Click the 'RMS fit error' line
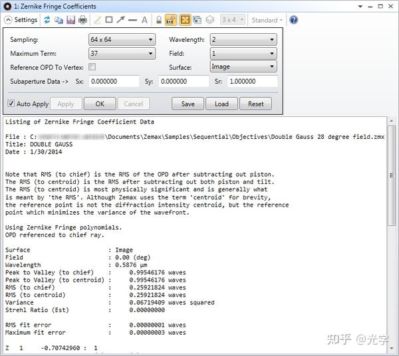This screenshot has height=356, width=399. 95,325
